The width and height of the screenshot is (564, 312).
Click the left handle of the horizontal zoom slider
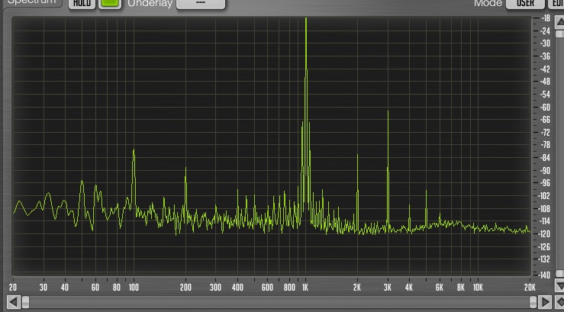pyautogui.click(x=25, y=302)
